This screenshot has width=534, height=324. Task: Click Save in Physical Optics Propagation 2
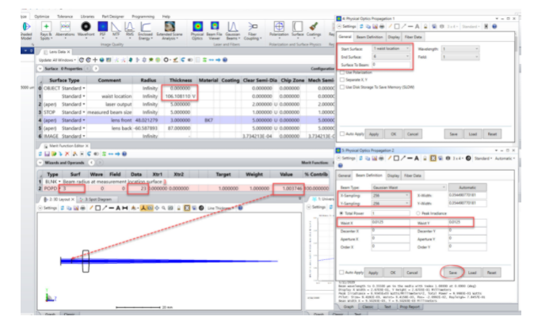click(452, 273)
